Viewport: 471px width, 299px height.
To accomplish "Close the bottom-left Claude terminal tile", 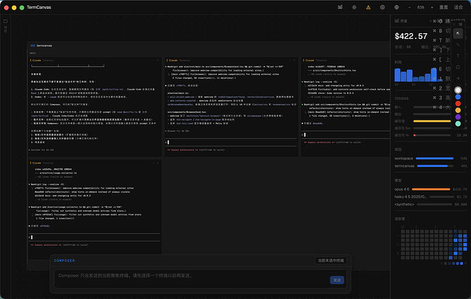I will point(158,163).
